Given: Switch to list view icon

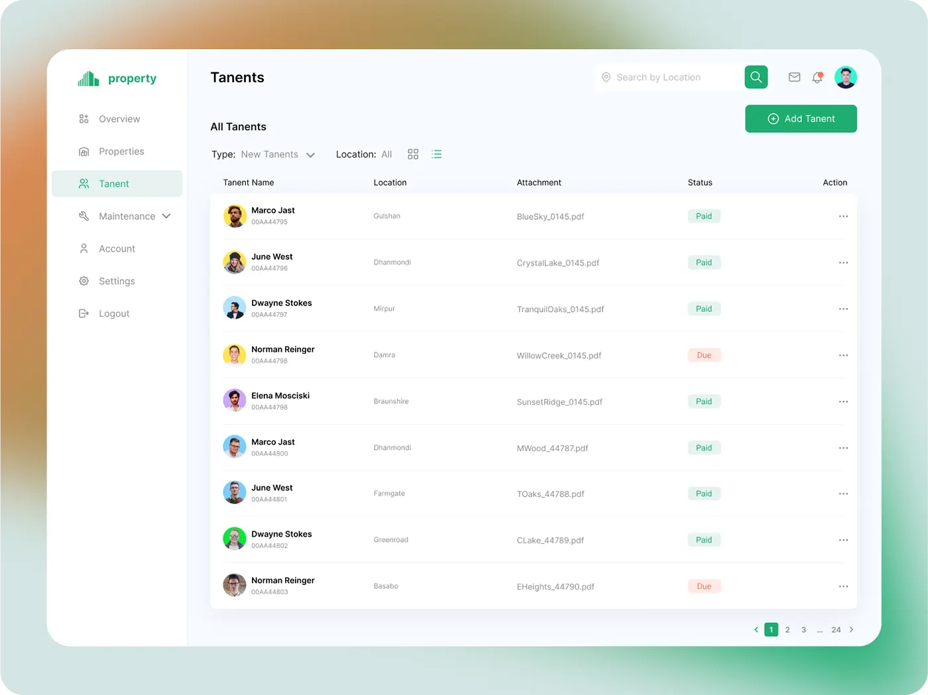Looking at the screenshot, I should pos(436,154).
